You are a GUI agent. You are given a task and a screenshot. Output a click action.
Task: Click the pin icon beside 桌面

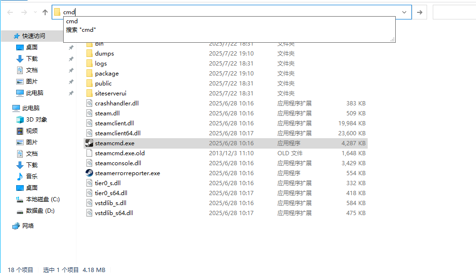pos(71,47)
